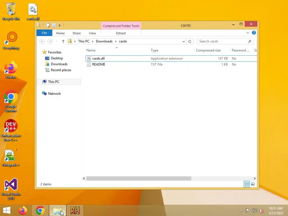Expand the Downloads breadcrumb arrow
Image resolution: width=288 pixels, height=216 pixels.
[116, 42]
